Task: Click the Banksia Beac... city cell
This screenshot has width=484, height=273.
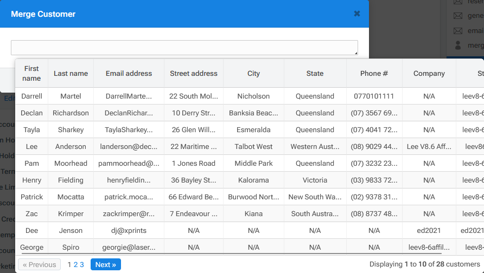Action: point(253,113)
